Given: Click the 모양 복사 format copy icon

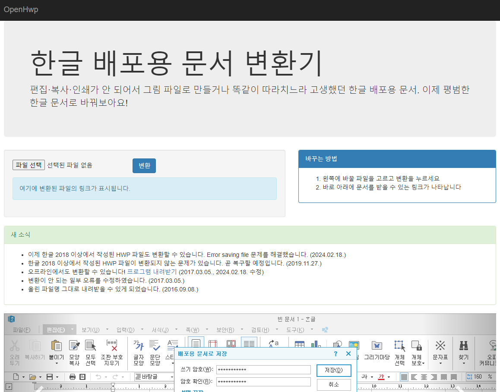Looking at the screenshot, I should tap(74, 345).
